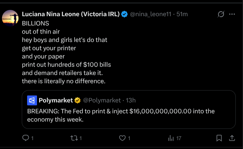Share the post via share icon
Image resolution: width=243 pixels, height=149 pixels.
[232, 138]
